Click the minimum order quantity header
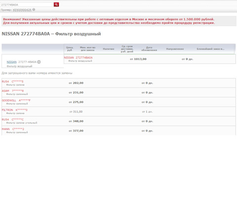237x223 pixels. pyautogui.click(x=88, y=49)
